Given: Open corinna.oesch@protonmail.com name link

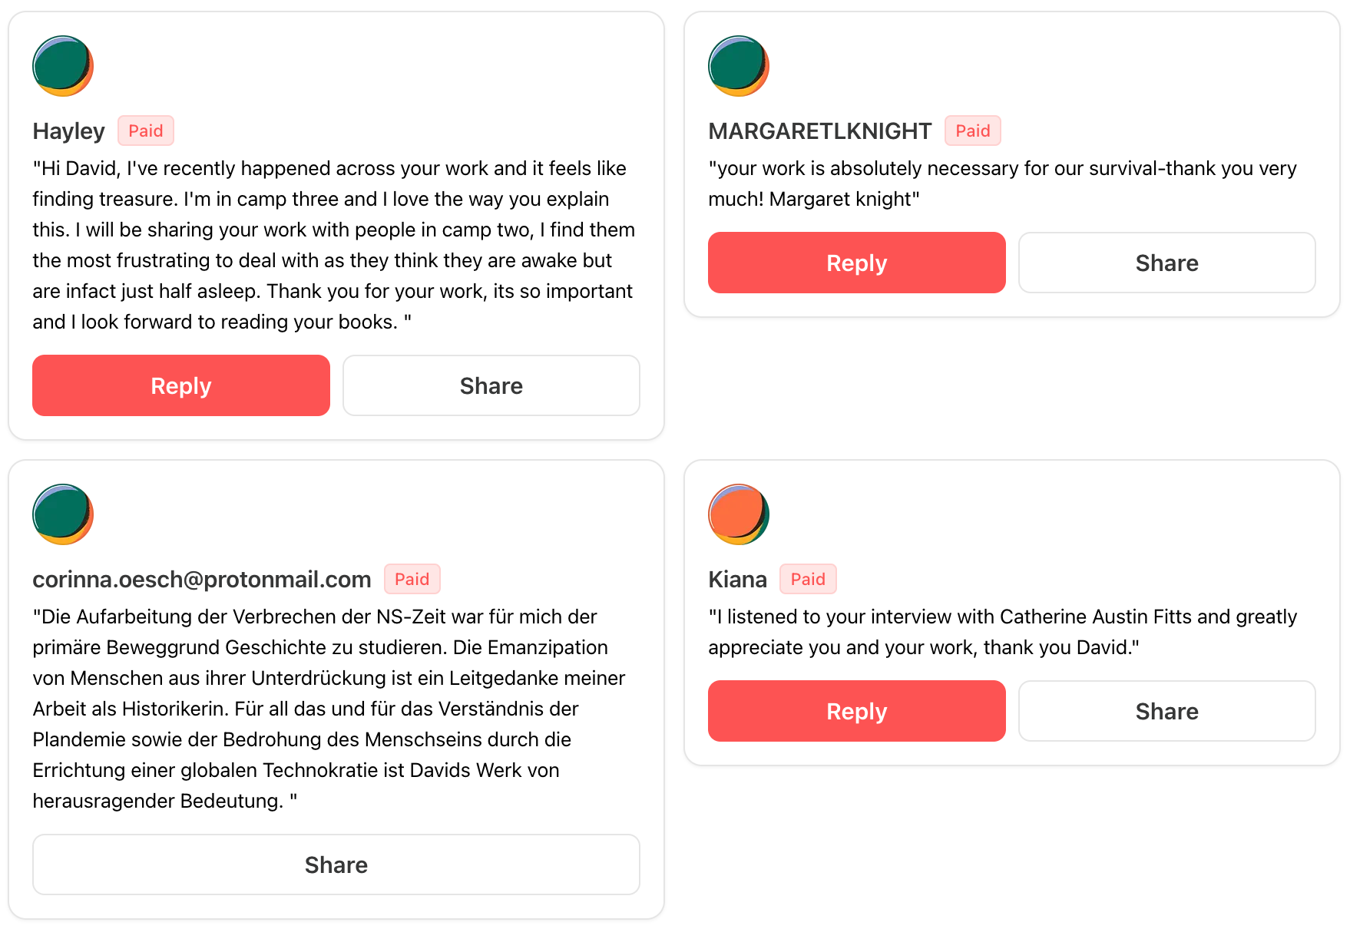Looking at the screenshot, I should pyautogui.click(x=201, y=580).
